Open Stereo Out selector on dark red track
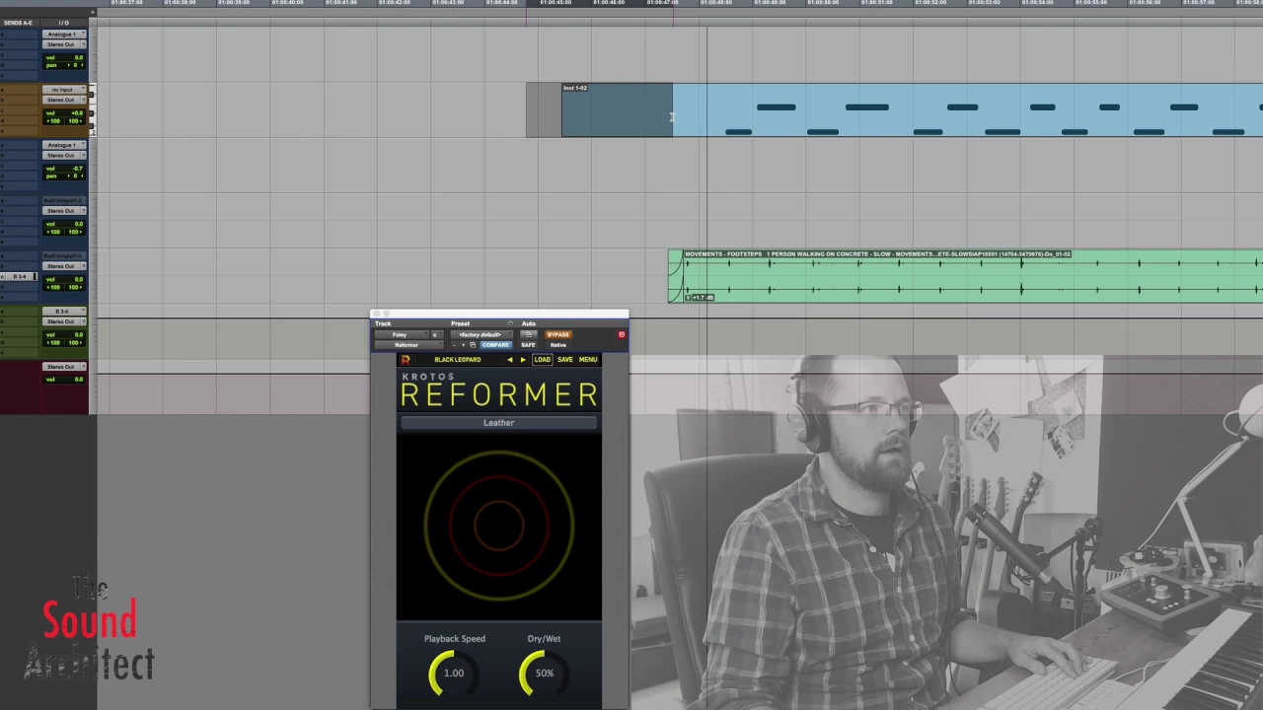The width and height of the screenshot is (1263, 710). tap(64, 367)
